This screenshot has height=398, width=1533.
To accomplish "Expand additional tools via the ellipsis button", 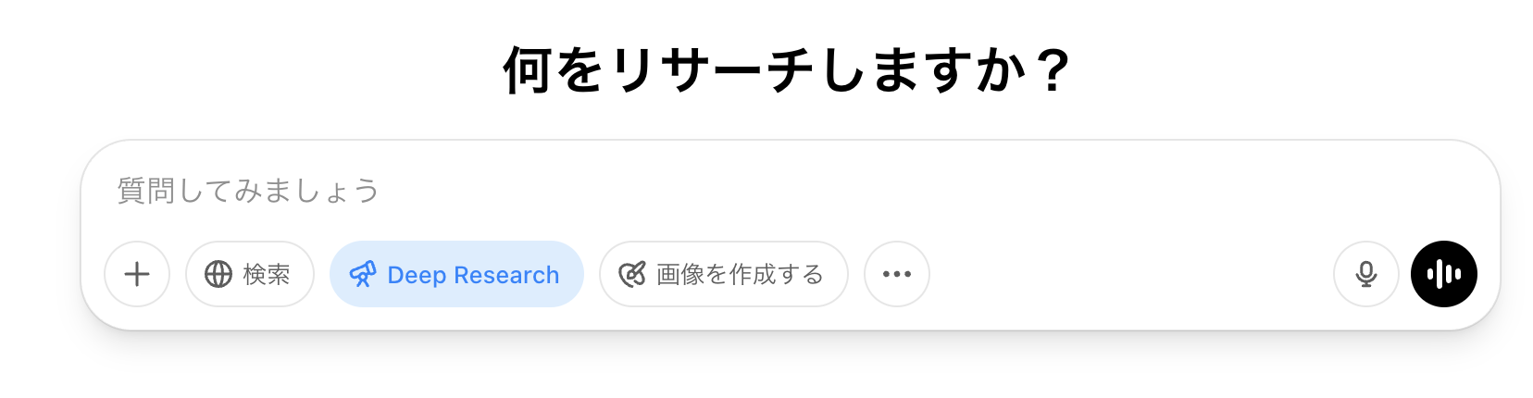I will click(897, 274).
